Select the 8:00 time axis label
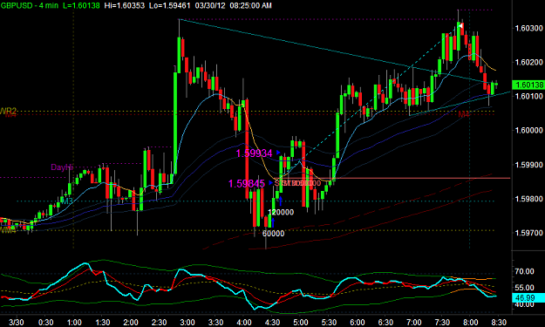 pyautogui.click(x=471, y=323)
